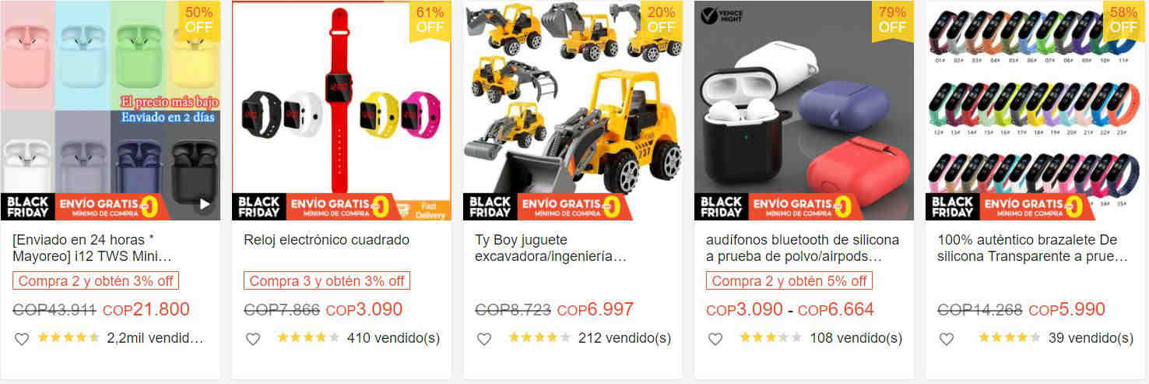
Task: Click the Compra 2 y obtén 3% off tag
Action: 96,281
